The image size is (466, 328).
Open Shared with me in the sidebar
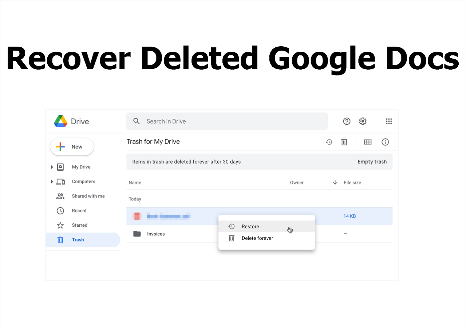point(88,196)
